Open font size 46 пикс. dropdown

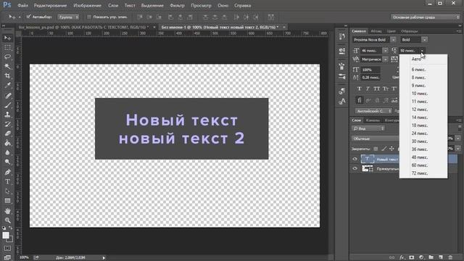pos(385,51)
